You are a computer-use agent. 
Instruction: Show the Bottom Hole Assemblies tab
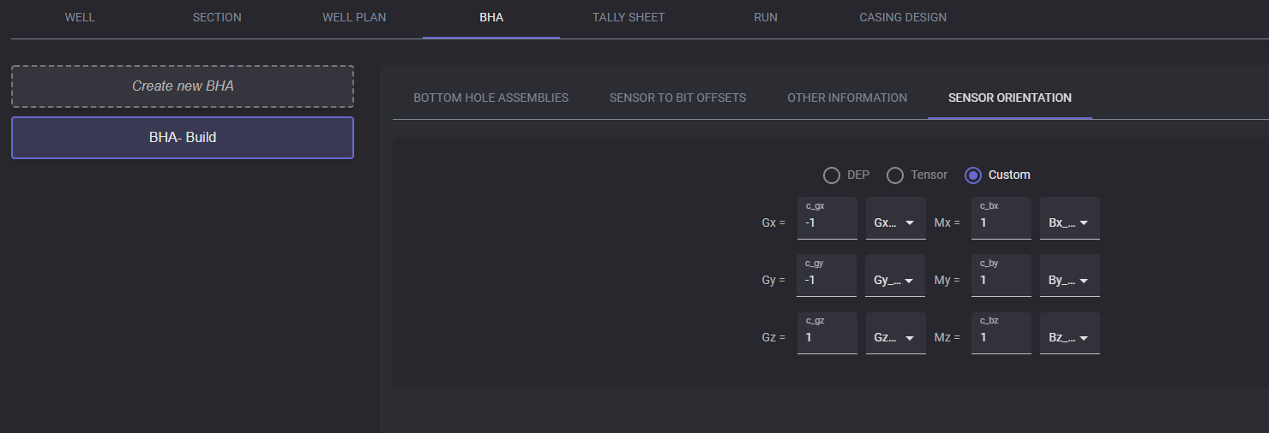coord(490,98)
